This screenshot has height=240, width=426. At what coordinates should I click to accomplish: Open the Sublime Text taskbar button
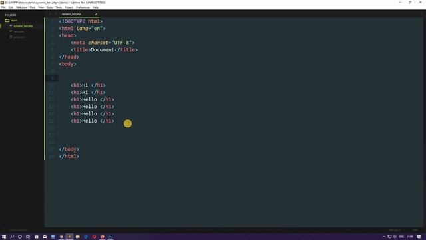click(x=69, y=237)
